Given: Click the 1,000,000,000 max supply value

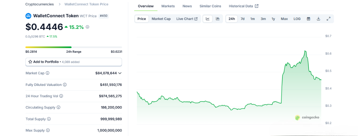Looking at the screenshot, I should pos(110,130).
